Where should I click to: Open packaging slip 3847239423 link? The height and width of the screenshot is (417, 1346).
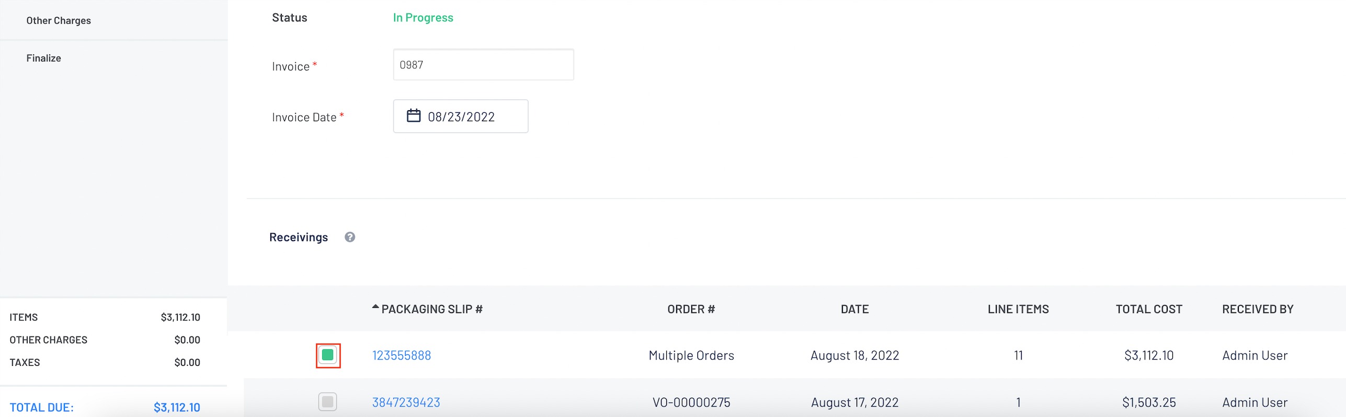(406, 402)
